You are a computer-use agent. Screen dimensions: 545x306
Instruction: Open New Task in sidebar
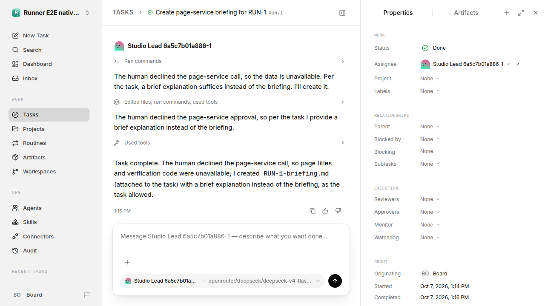pos(49,36)
